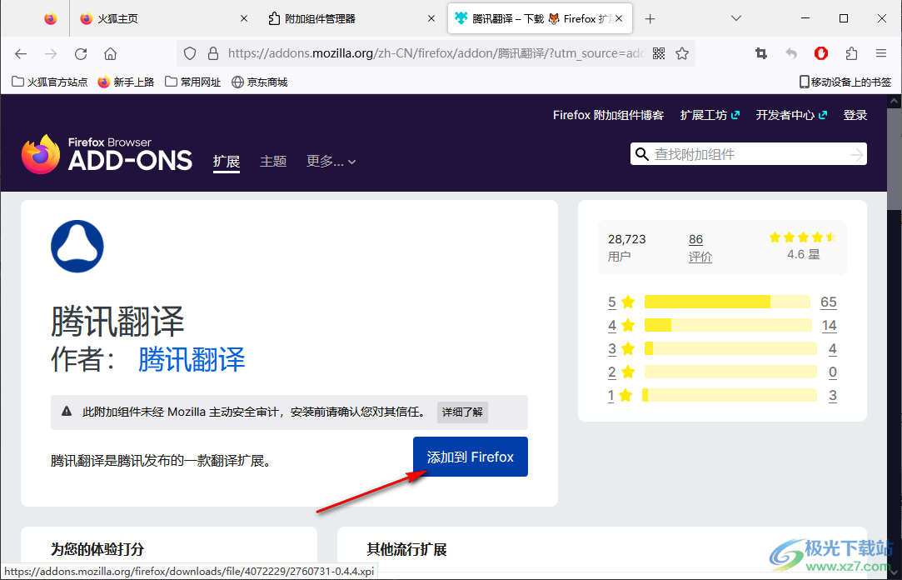Screen dimensions: 902x580
Task: Click the 14 four-star review count
Action: pyautogui.click(x=829, y=325)
